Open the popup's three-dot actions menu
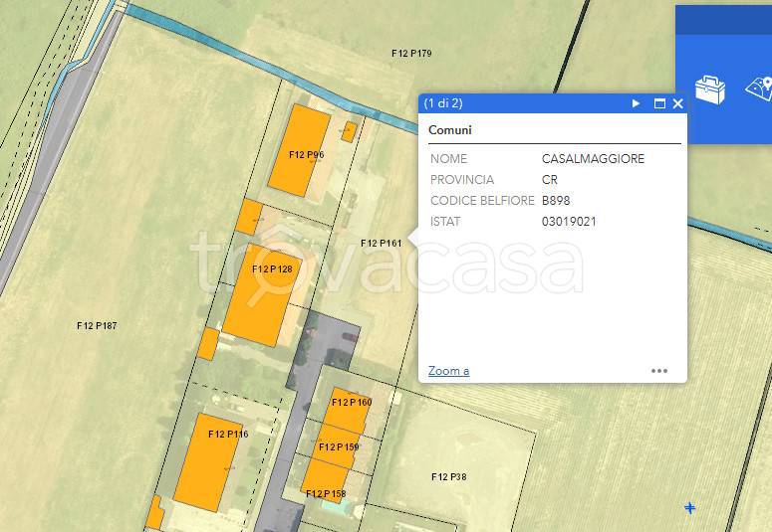Screen dimensions: 772x532 pos(659,371)
